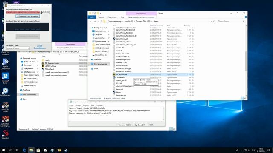Click the search box in Steam Explorer window

231,21
